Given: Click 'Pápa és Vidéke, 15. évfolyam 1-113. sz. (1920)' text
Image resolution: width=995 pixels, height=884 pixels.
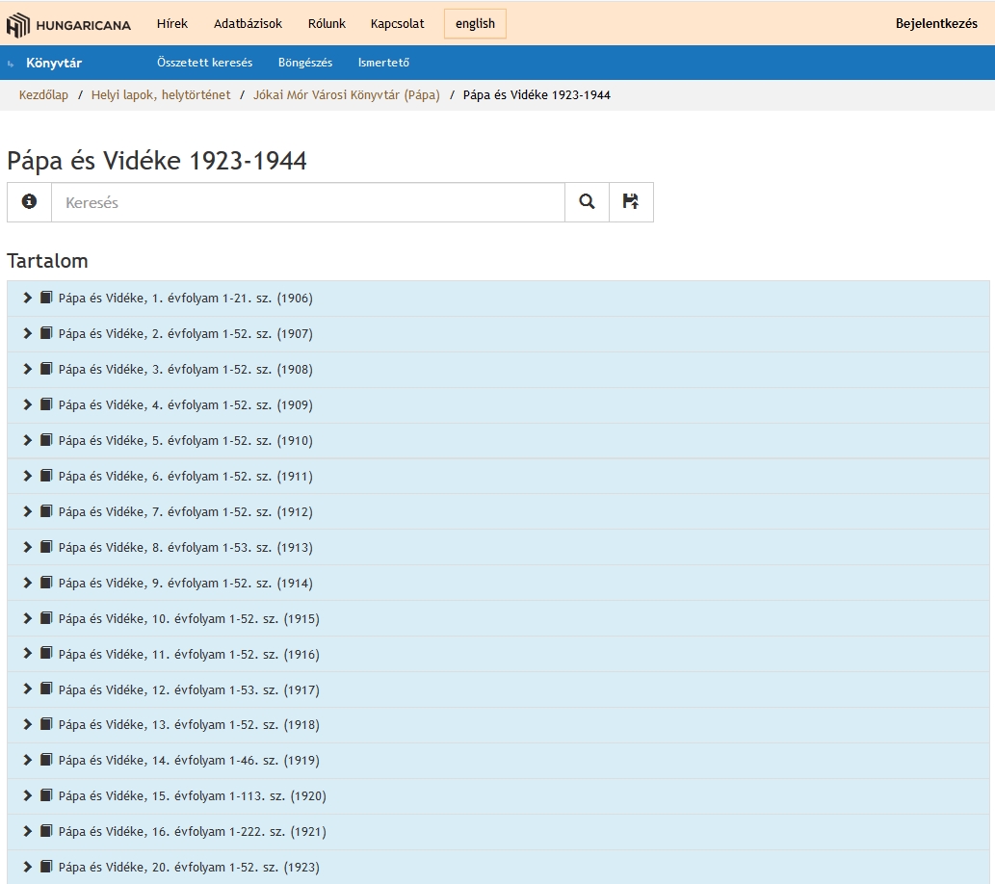Looking at the screenshot, I should [x=193, y=795].
